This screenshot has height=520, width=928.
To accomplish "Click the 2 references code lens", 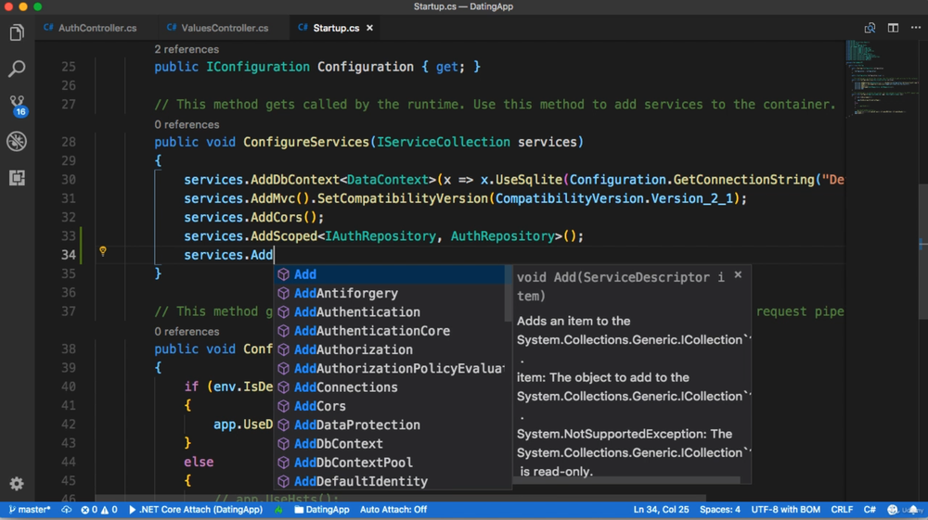I will click(187, 49).
